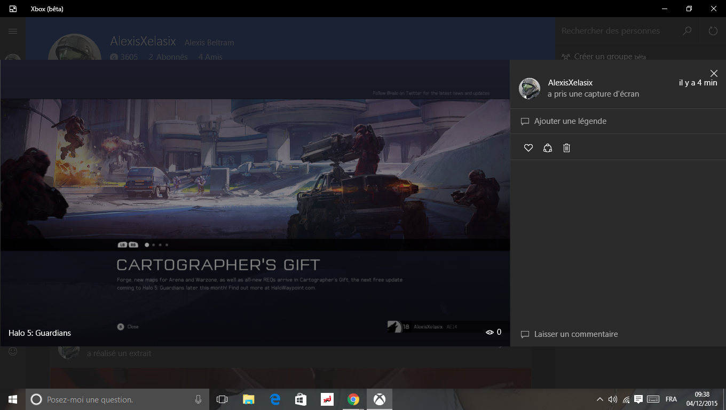
Task: Open the Windows Start menu
Action: tap(13, 399)
